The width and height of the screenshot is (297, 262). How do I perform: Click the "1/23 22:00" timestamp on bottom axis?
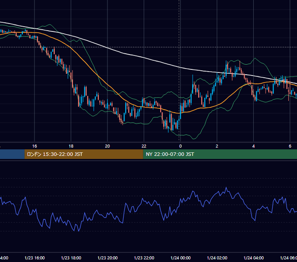[x=144, y=258]
